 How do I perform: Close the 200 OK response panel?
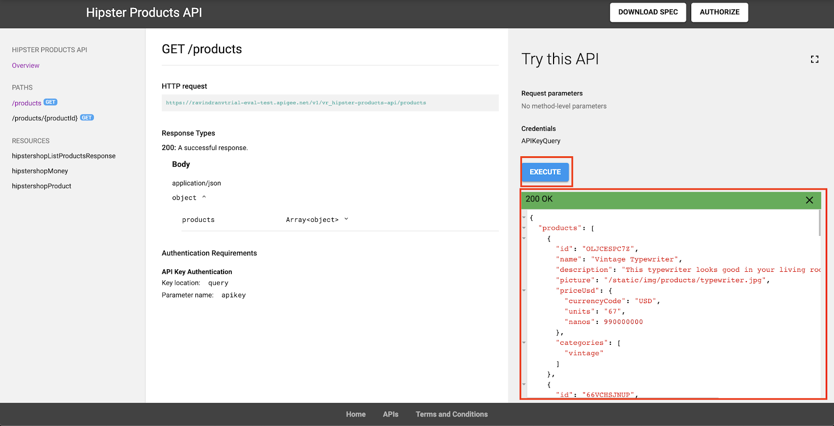809,200
